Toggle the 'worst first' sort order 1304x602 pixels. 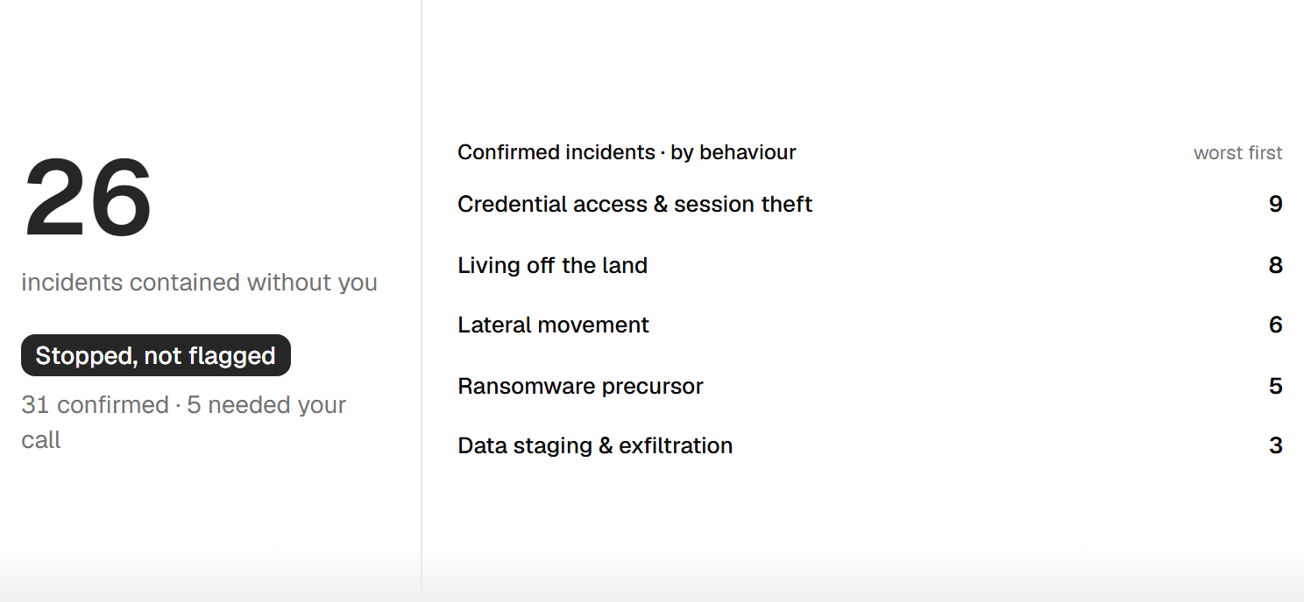(1237, 153)
